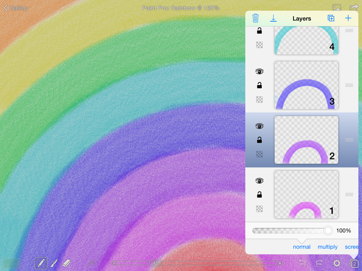
Task: Go back to the Gallery
Action: pyautogui.click(x=16, y=8)
